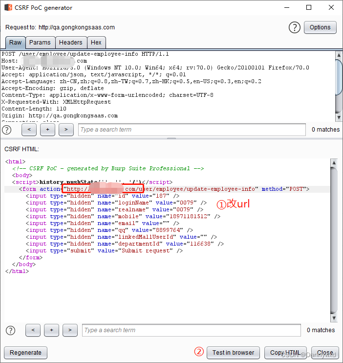Click the form action line in CSRF HTML

click(164, 189)
